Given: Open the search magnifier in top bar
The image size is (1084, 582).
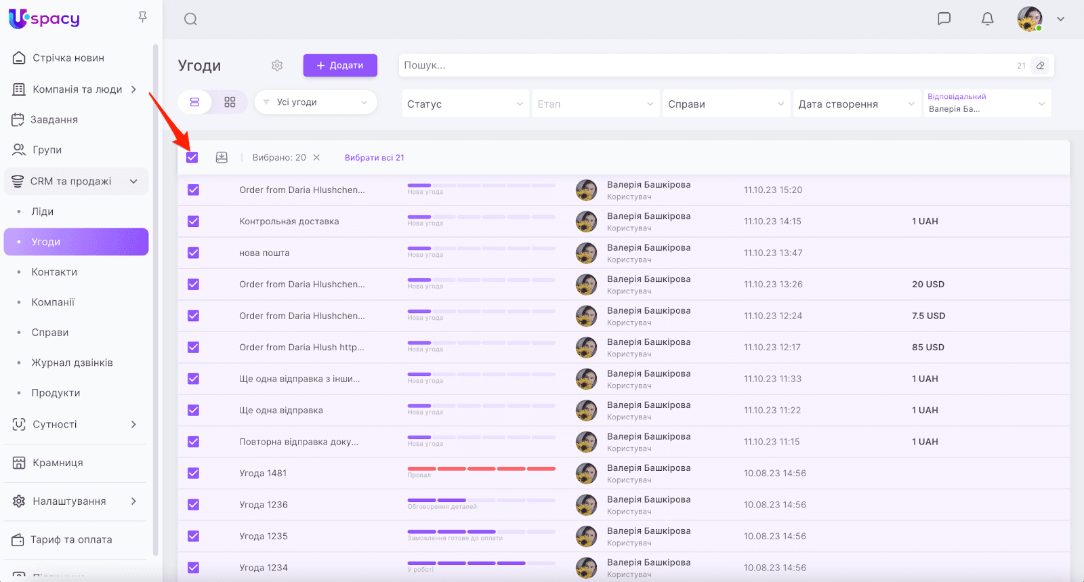Looking at the screenshot, I should pyautogui.click(x=190, y=19).
